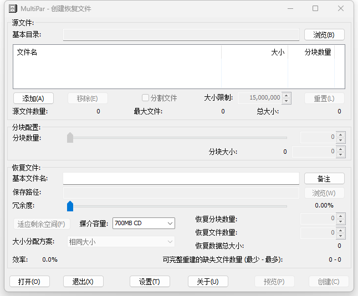Screen dimensions: 358x296
Task: Increase 分块数量 spinner with up arrow
Action: (x=341, y=134)
